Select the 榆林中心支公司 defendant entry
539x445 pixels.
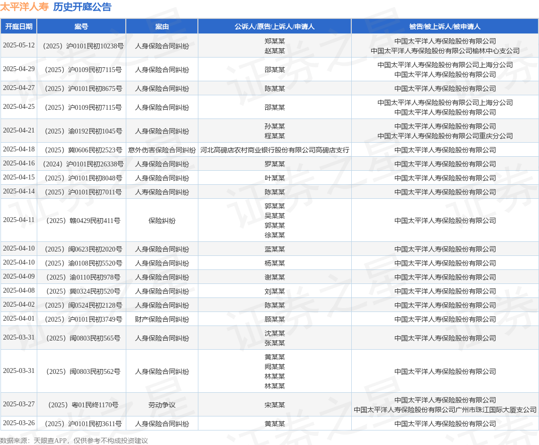pos(445,51)
